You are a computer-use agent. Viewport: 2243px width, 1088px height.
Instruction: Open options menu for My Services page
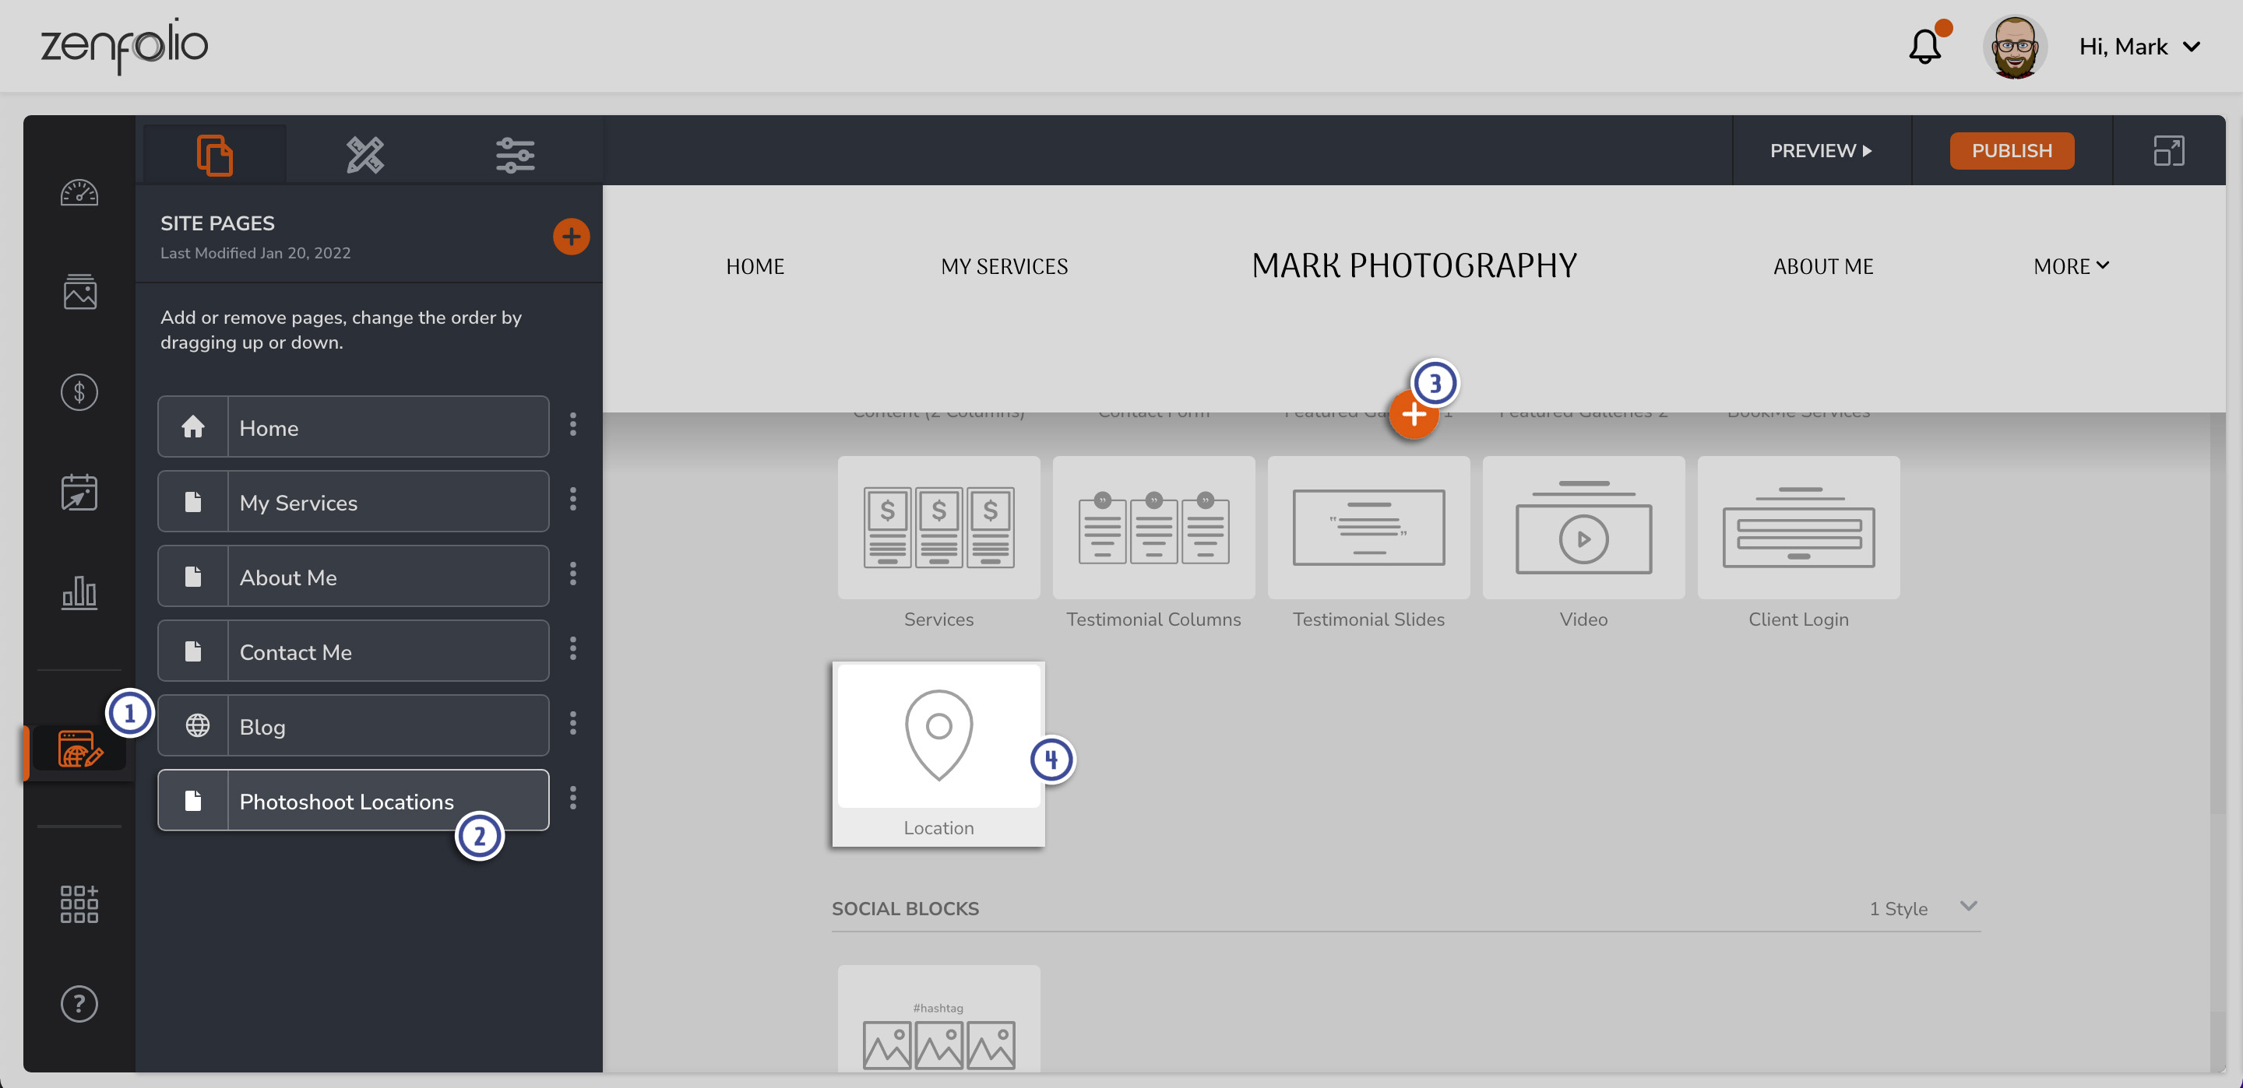click(573, 499)
